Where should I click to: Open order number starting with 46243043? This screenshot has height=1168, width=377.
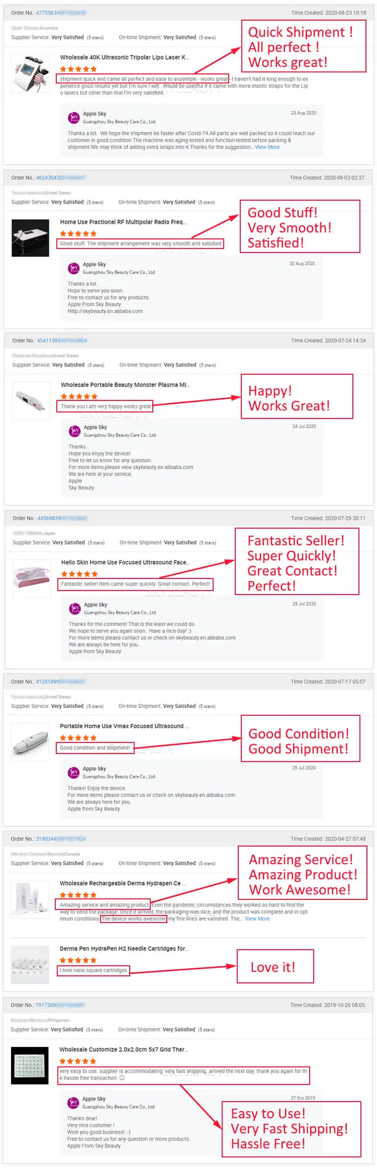coord(48,178)
